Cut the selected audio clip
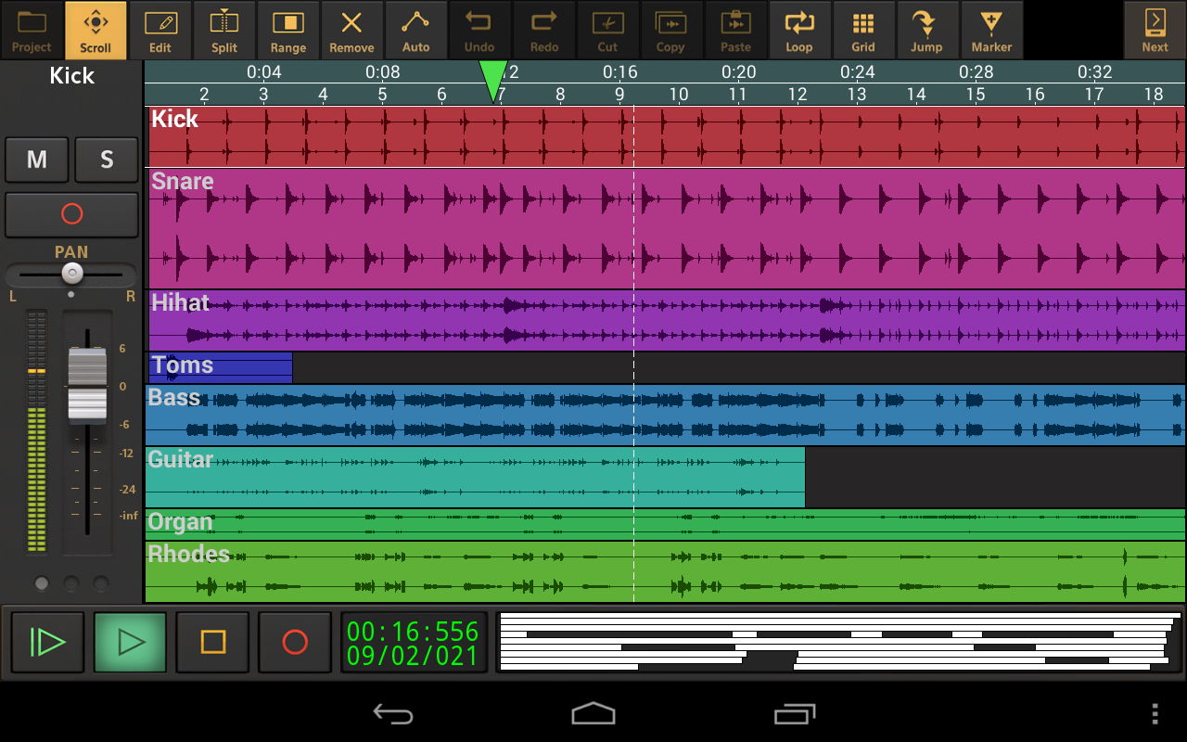Image resolution: width=1187 pixels, height=742 pixels. [x=608, y=30]
